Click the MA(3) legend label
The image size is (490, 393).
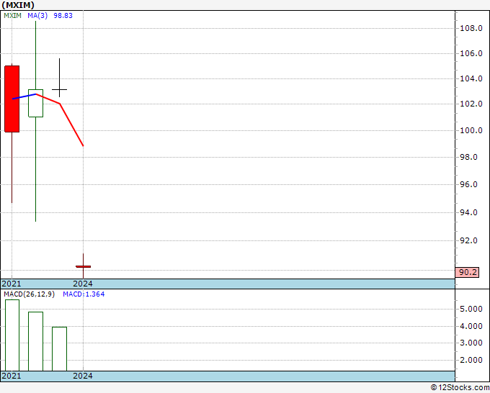(37, 15)
